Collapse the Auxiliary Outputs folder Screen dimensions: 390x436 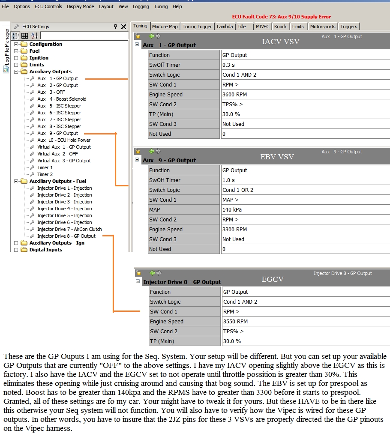coord(17,72)
